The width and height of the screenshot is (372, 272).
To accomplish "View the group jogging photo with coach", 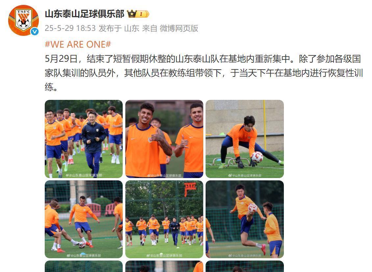I will point(84,139).
